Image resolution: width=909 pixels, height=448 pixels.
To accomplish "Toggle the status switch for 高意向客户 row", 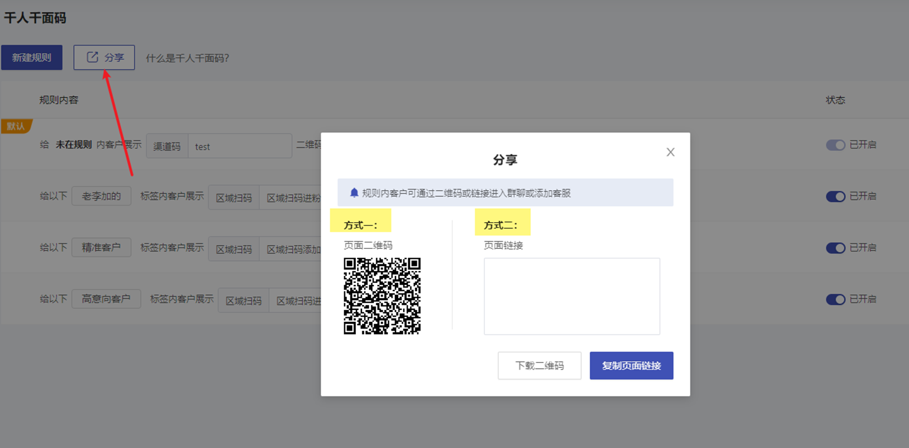I will (835, 299).
